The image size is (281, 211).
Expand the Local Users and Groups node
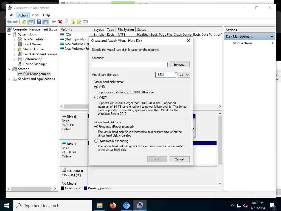[15, 54]
